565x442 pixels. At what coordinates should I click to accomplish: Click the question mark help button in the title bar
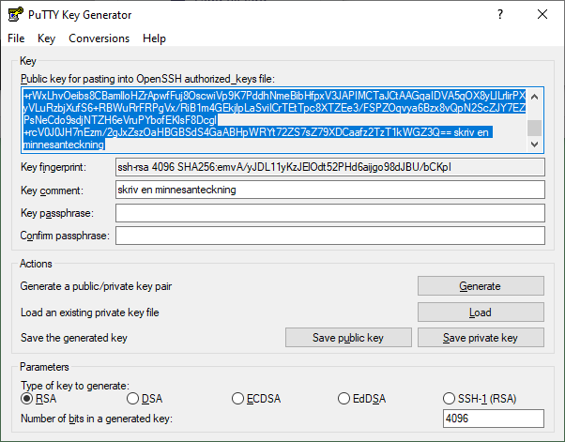point(500,14)
